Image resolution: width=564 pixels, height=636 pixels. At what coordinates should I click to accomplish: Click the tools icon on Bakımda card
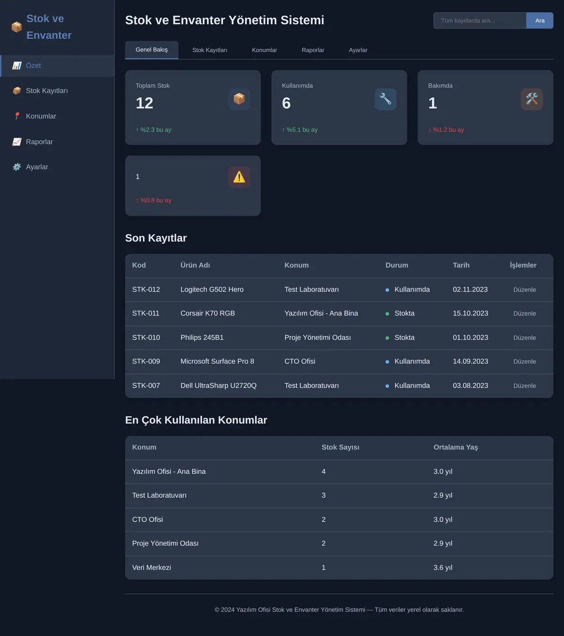click(x=532, y=99)
